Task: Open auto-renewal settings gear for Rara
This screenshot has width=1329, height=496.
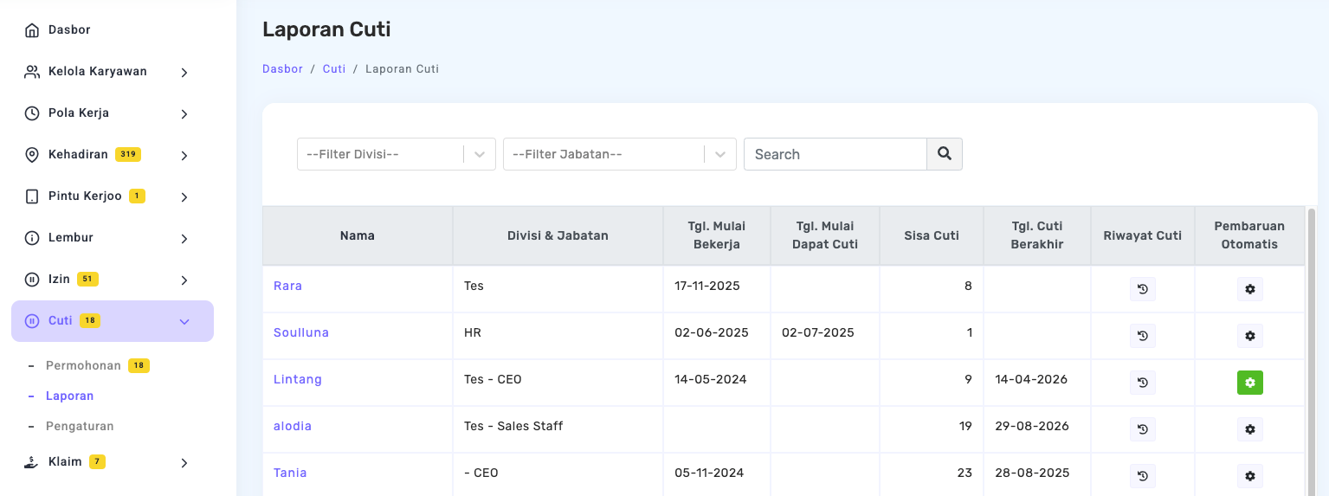Action: pos(1250,289)
